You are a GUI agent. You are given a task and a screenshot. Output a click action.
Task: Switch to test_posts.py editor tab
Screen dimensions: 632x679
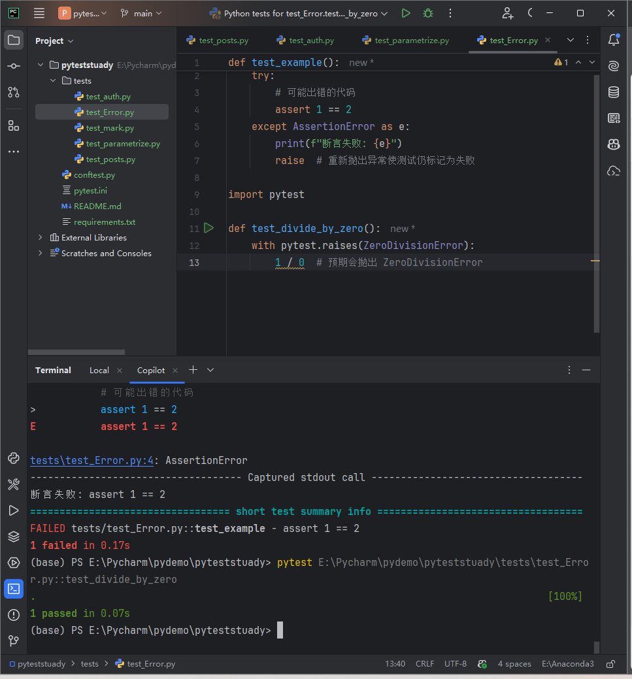[x=218, y=41]
